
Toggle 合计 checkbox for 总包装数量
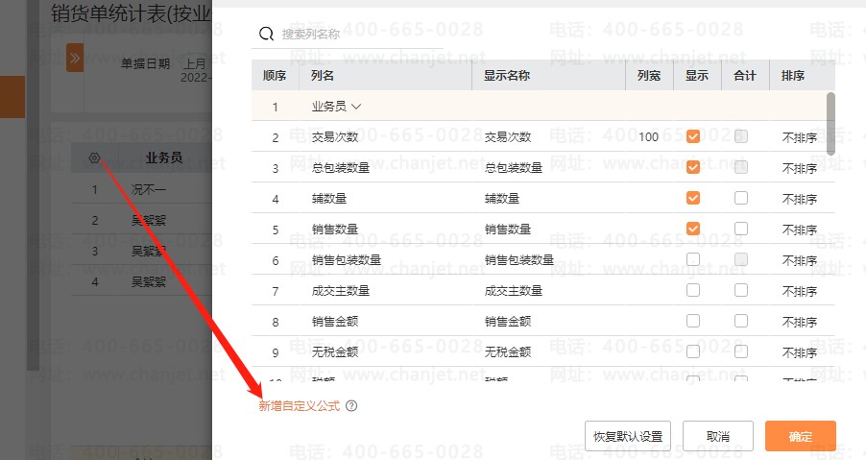[x=741, y=167]
